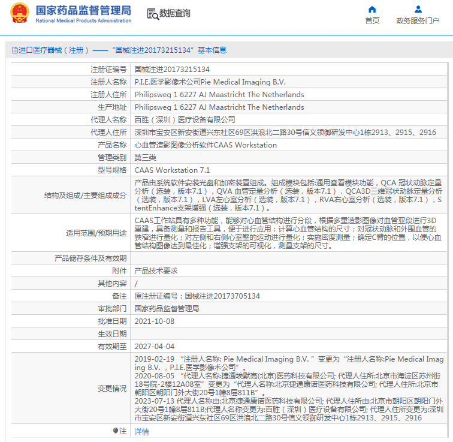The image size is (453, 442).
Task: Click approving department value 国家药品监督管理局
Action: pyautogui.click(x=167, y=309)
